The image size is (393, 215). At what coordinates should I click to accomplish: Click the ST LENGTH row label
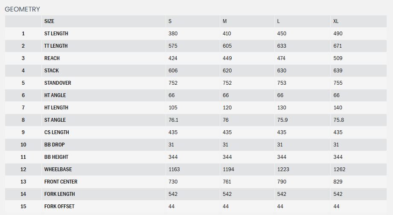pyautogui.click(x=56, y=34)
